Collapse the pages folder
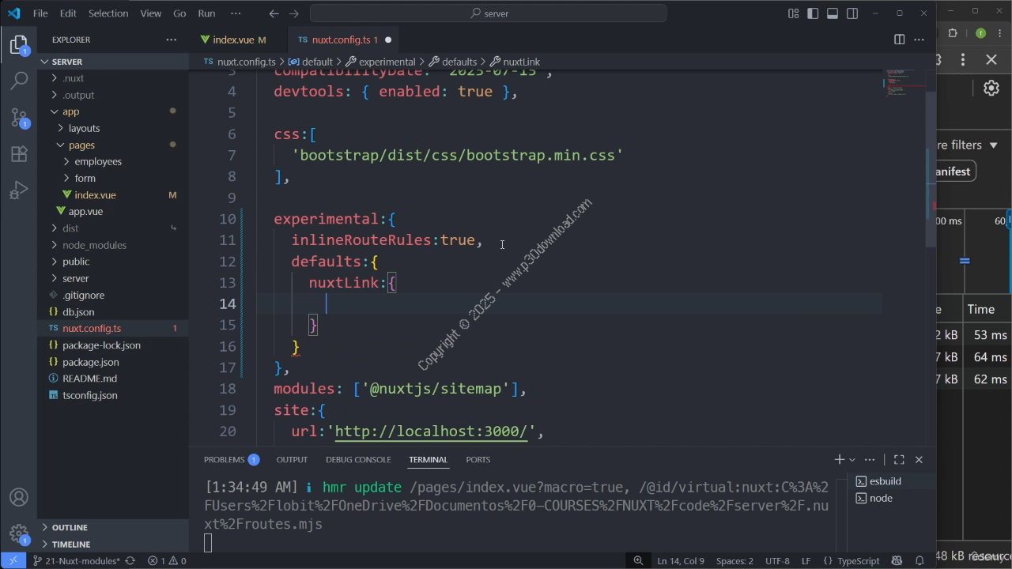Image resolution: width=1012 pixels, height=569 pixels. click(x=81, y=145)
